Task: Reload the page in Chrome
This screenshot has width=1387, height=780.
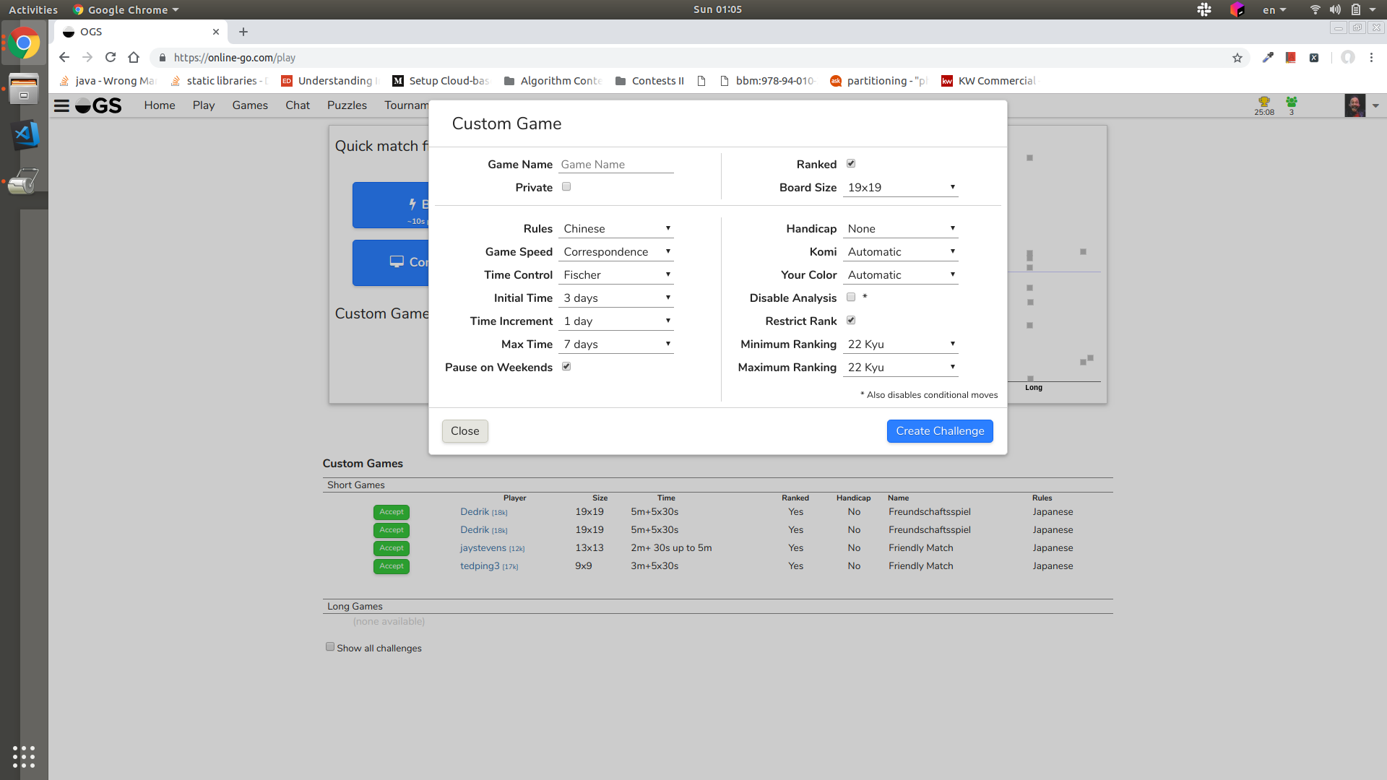Action: (111, 58)
